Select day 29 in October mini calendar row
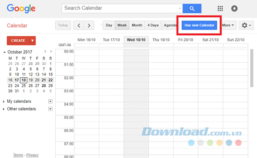The width and height of the screenshot is (257, 158). [x=51, y=86]
